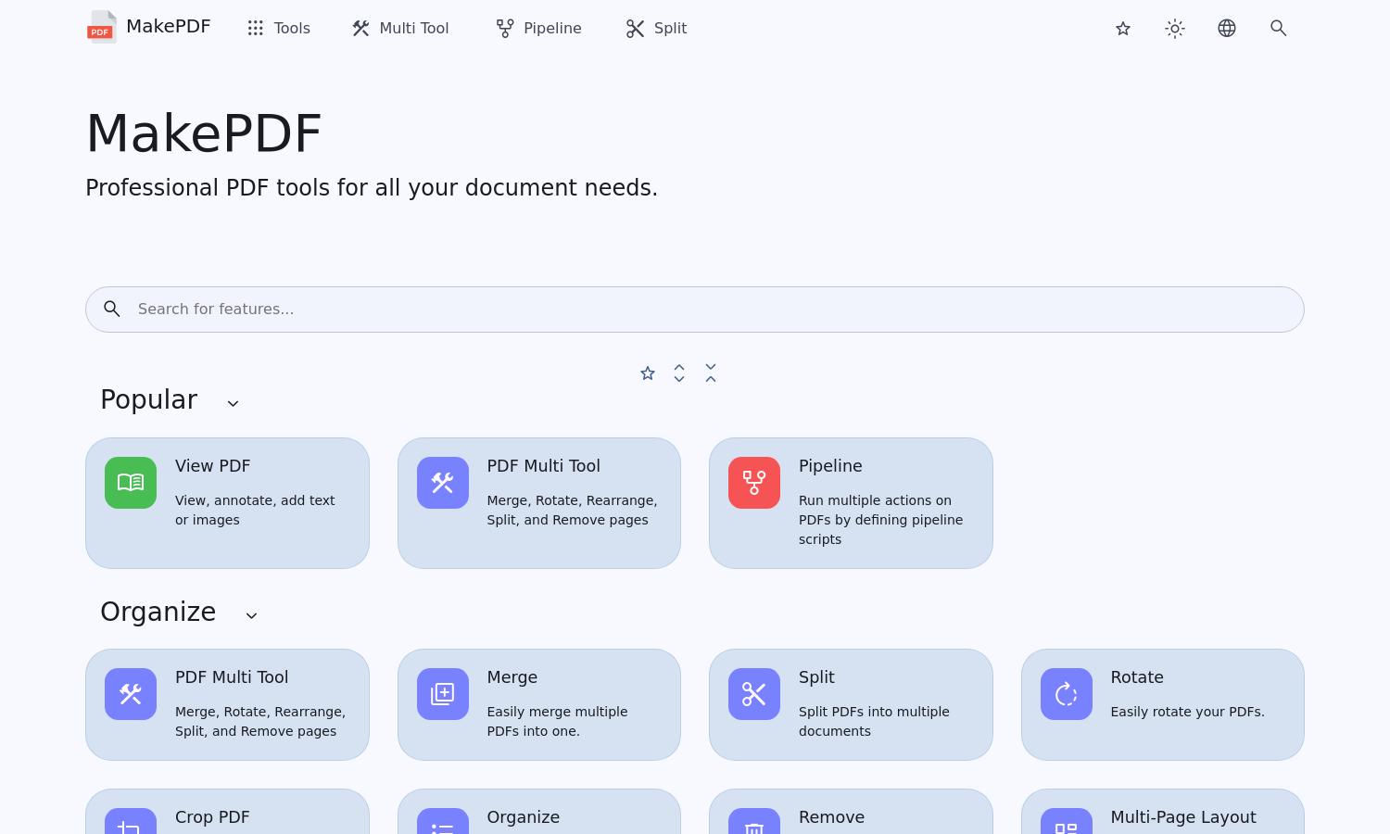Open the Rotate card title
The image size is (1390, 834).
(1137, 677)
